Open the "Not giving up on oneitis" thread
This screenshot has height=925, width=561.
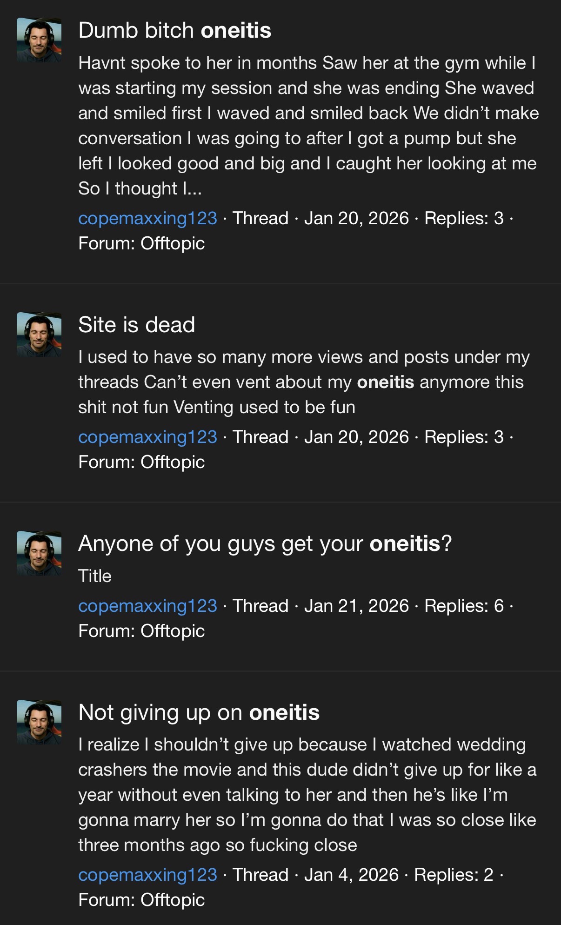pyautogui.click(x=199, y=712)
